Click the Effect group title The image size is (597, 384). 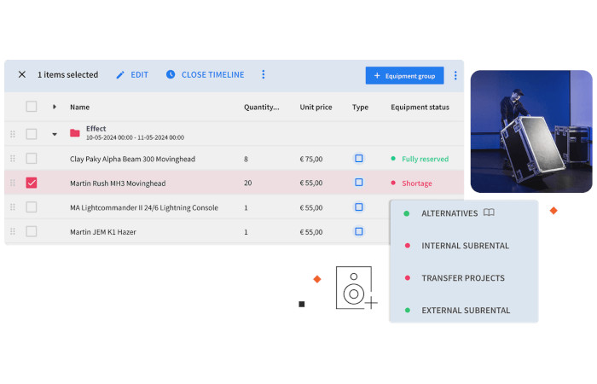[x=96, y=128]
